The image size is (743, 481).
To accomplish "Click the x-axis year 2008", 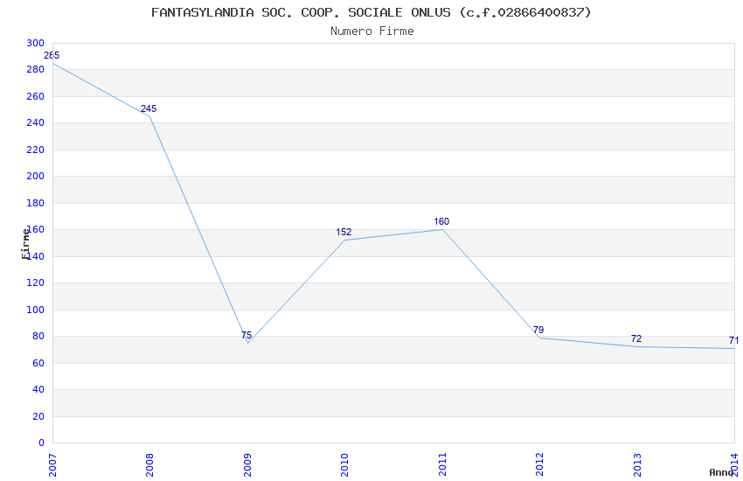I will (149, 465).
